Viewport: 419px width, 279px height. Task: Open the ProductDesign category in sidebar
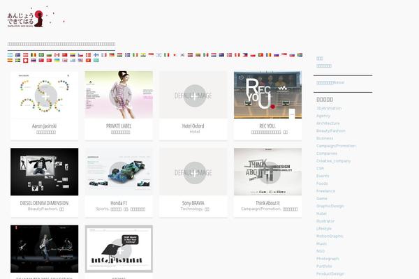click(x=330, y=273)
